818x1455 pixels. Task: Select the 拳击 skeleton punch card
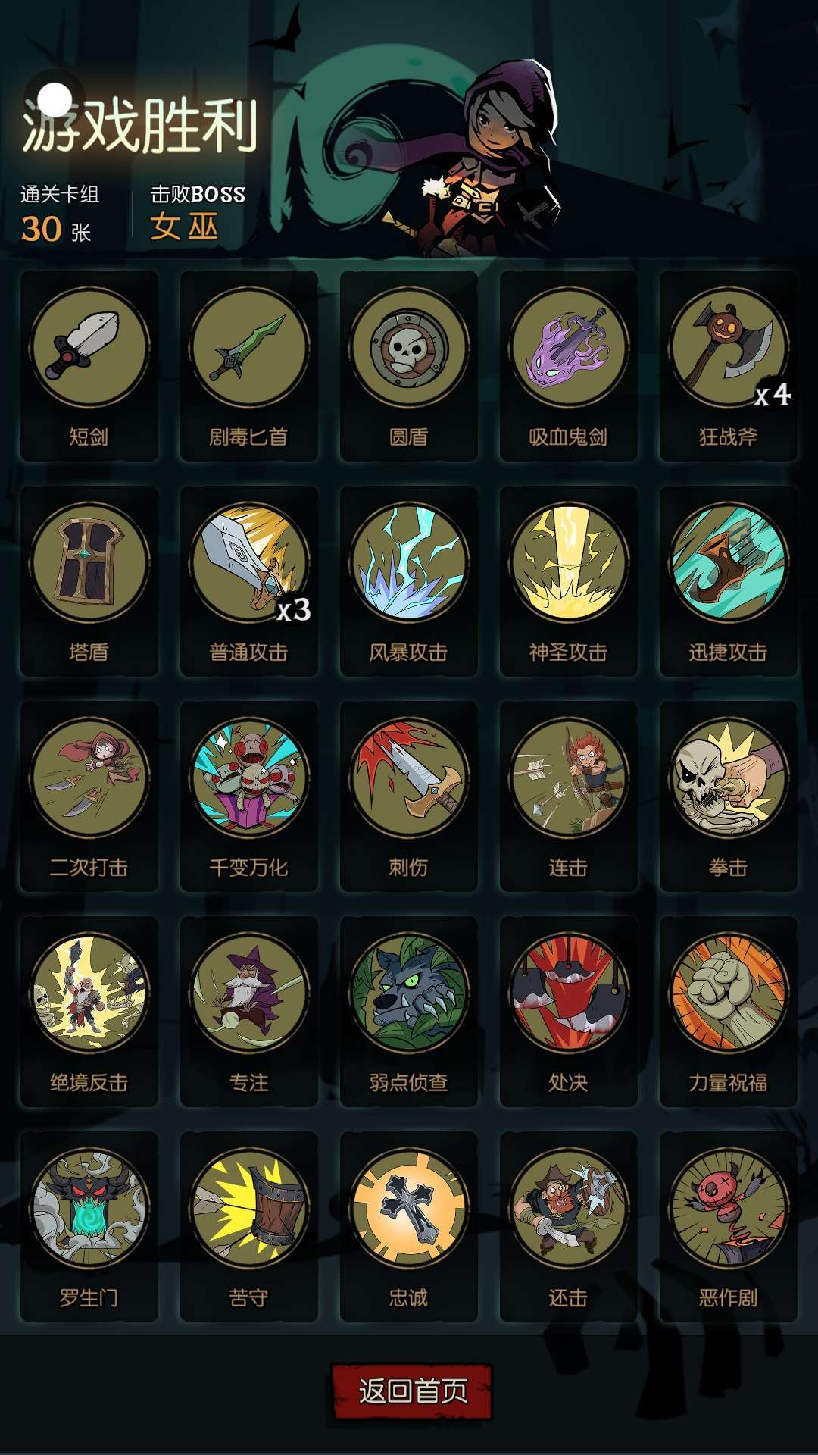point(729,796)
